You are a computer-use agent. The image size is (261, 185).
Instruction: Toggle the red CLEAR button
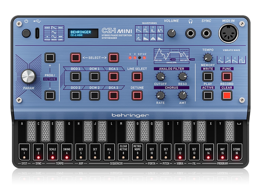coord(227,95)
